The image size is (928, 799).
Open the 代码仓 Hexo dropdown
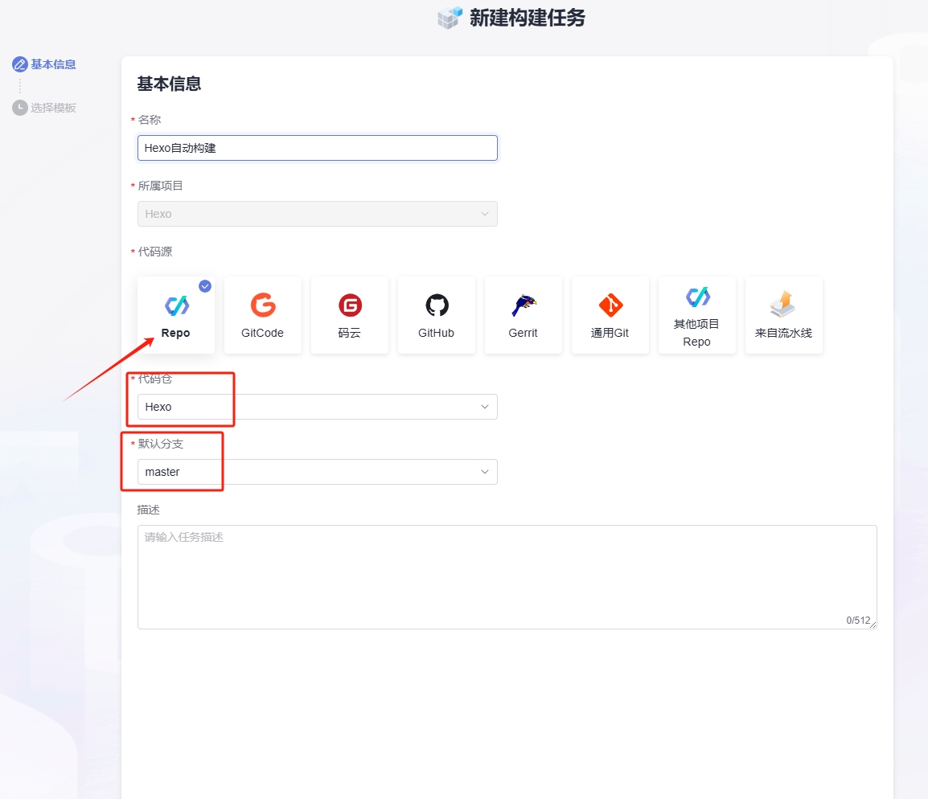[317, 407]
